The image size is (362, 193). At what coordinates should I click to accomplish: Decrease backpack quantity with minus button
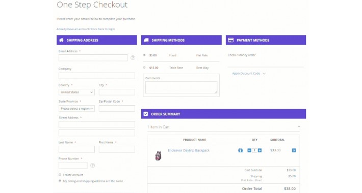tap(249, 150)
